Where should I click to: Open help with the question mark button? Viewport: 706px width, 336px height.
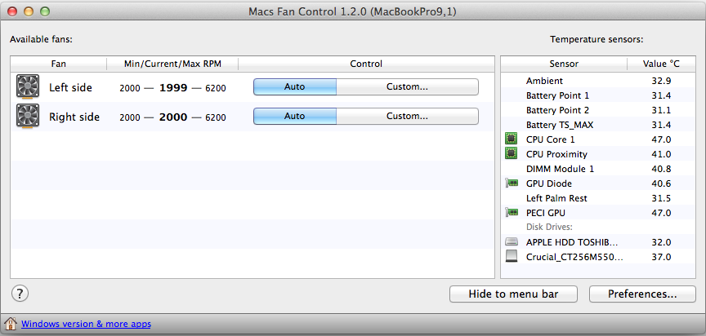[x=20, y=294]
